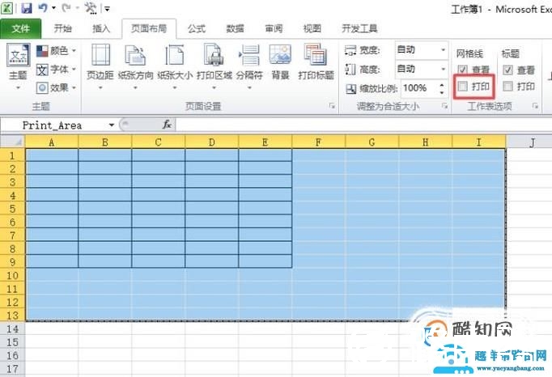Switch to the 数据 tab

236,28
